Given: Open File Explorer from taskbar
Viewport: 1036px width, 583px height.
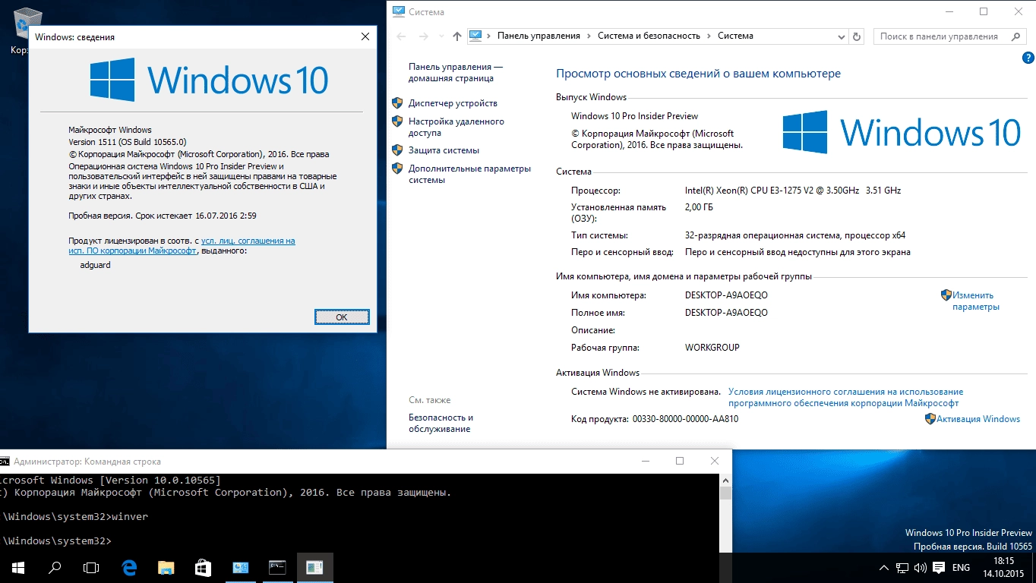Looking at the screenshot, I should click(x=166, y=567).
